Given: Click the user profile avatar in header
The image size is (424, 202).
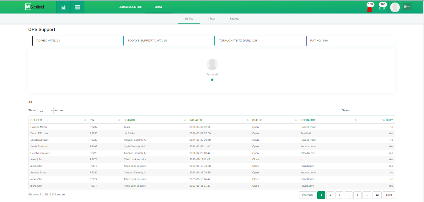Looking at the screenshot, I should coord(394,7).
